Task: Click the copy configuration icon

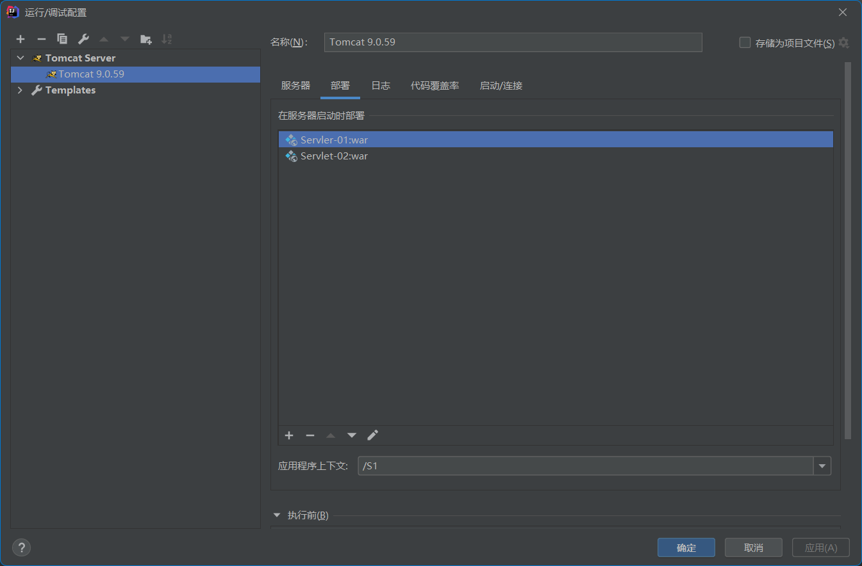Action: click(62, 39)
